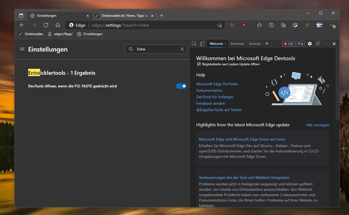The height and width of the screenshot is (215, 349).
Task: Switch to the Deskmodder.de tab
Action: pyautogui.click(x=124, y=16)
